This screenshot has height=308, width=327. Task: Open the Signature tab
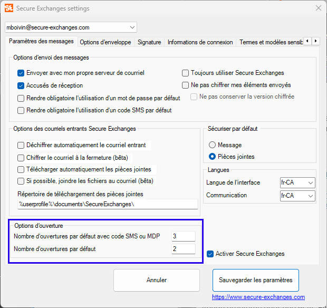[149, 42]
